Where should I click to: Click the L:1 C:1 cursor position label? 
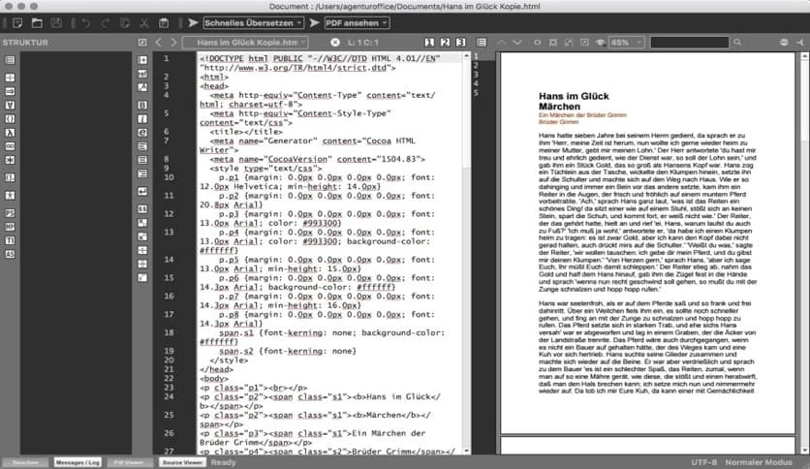pyautogui.click(x=362, y=43)
